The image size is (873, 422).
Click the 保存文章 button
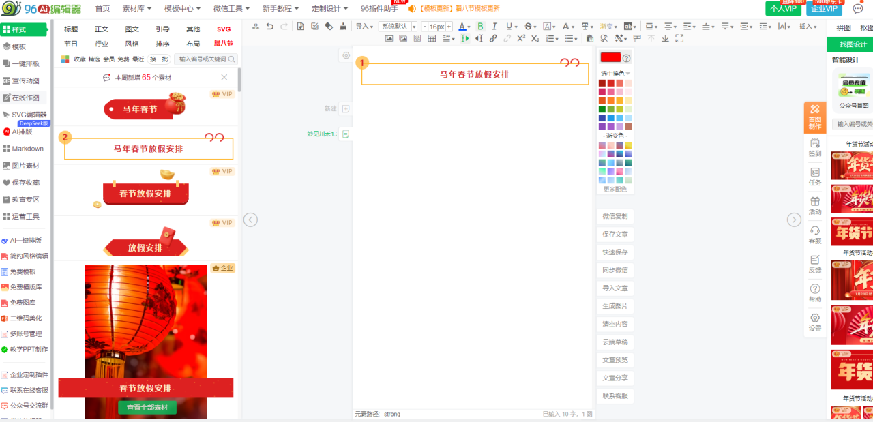[615, 234]
